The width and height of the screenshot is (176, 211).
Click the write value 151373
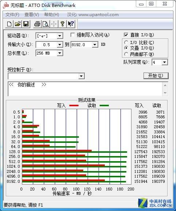tap(141, 166)
